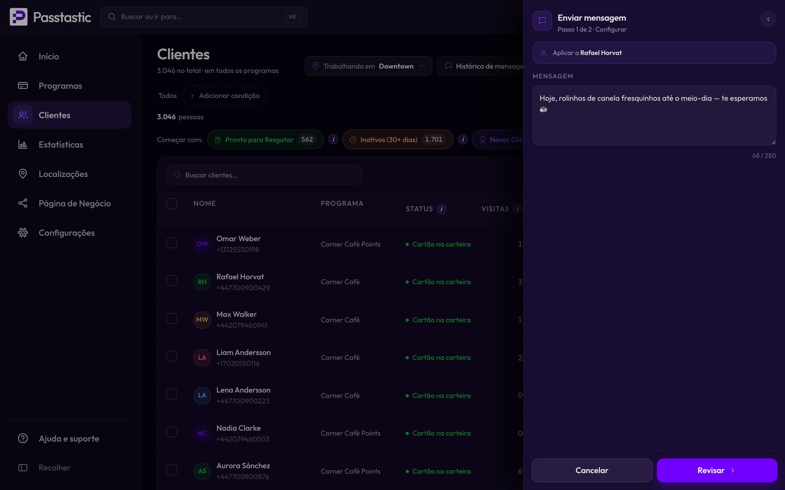Click the Localizações pin icon

coord(23,174)
